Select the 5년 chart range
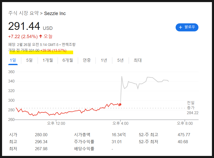The image size is (214, 158). [120, 60]
